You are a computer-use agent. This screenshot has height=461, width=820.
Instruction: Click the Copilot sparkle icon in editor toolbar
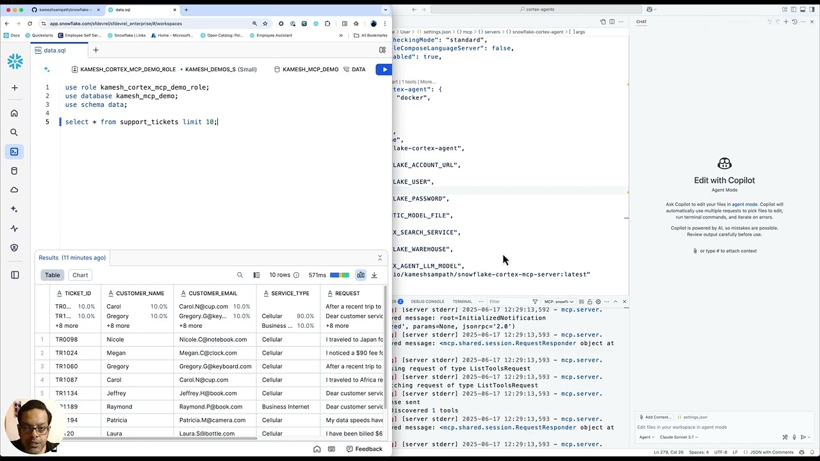click(47, 69)
